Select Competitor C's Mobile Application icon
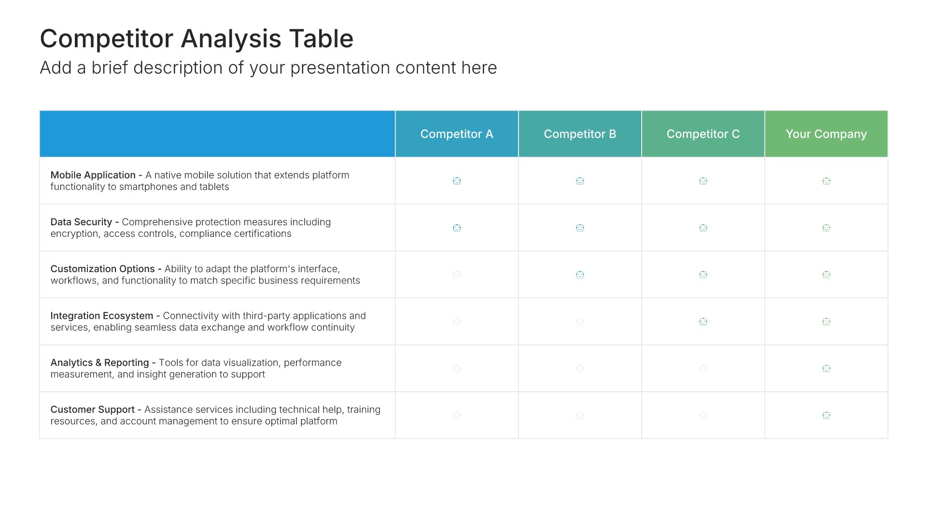927x521 pixels. [x=703, y=181]
